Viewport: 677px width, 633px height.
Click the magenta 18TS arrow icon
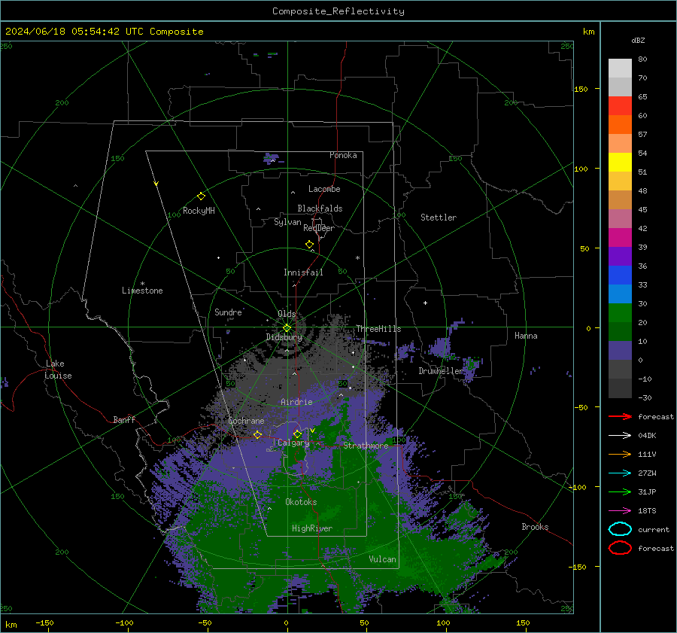tap(620, 511)
